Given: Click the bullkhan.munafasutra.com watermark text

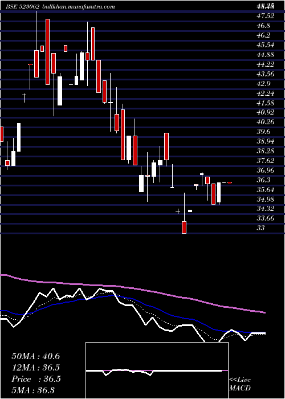Looking at the screenshot, I should click(x=78, y=7).
